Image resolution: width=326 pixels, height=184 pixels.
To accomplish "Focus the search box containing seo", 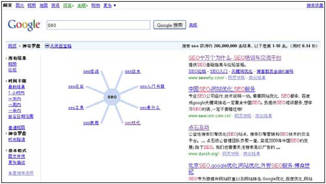I will click(98, 25).
